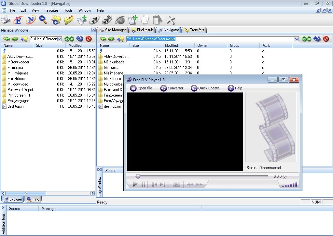The image size is (333, 236).
Task: Click the forward arrow in Manage Windows panel
Action: pyautogui.click(x=15, y=39)
